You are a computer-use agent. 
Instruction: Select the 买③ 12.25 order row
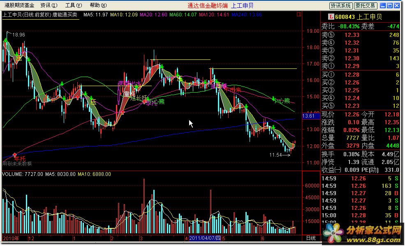click(360, 90)
